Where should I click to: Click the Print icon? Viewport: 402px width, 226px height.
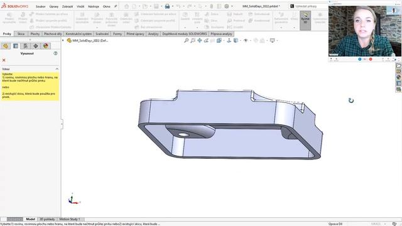(167, 6)
